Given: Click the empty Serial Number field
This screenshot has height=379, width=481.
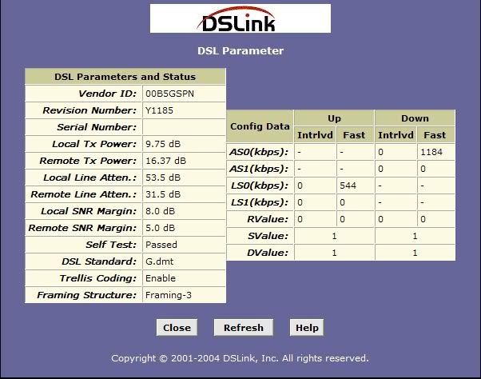Looking at the screenshot, I should click(183, 127).
